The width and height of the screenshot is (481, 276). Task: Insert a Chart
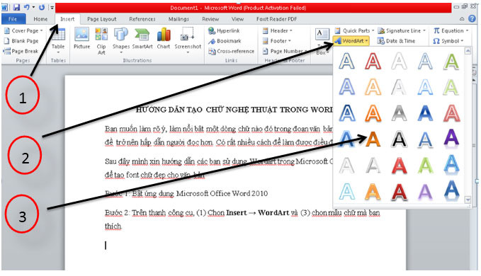pyautogui.click(x=164, y=38)
